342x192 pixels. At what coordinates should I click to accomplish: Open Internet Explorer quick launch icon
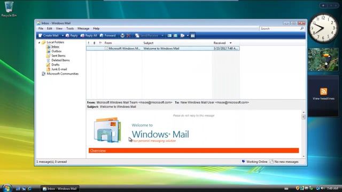point(30,188)
